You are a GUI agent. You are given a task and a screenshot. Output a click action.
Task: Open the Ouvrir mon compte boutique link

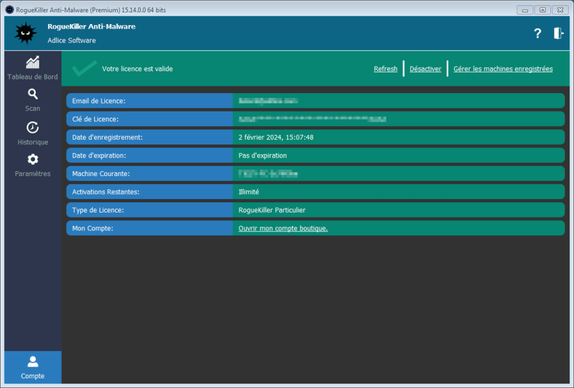(x=283, y=228)
